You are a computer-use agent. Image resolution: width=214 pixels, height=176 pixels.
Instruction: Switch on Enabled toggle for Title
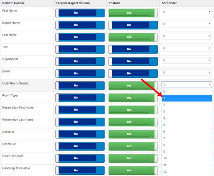133,49
